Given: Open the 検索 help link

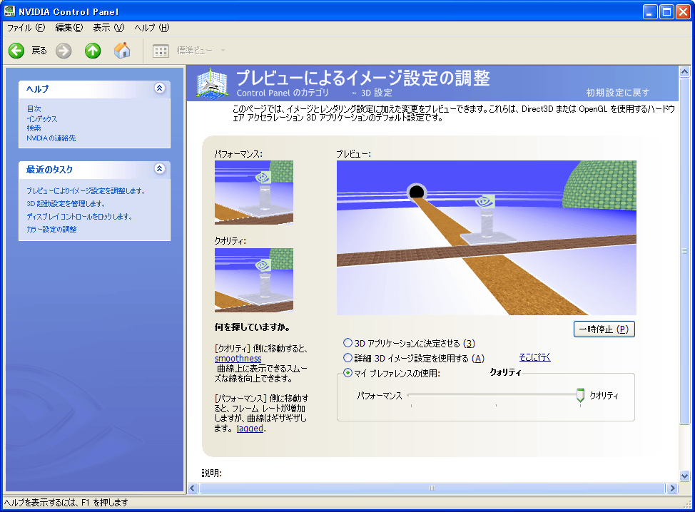Looking at the screenshot, I should coord(34,128).
